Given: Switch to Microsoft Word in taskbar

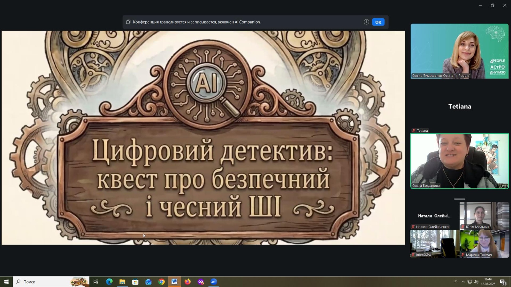Looking at the screenshot, I should tap(174, 282).
